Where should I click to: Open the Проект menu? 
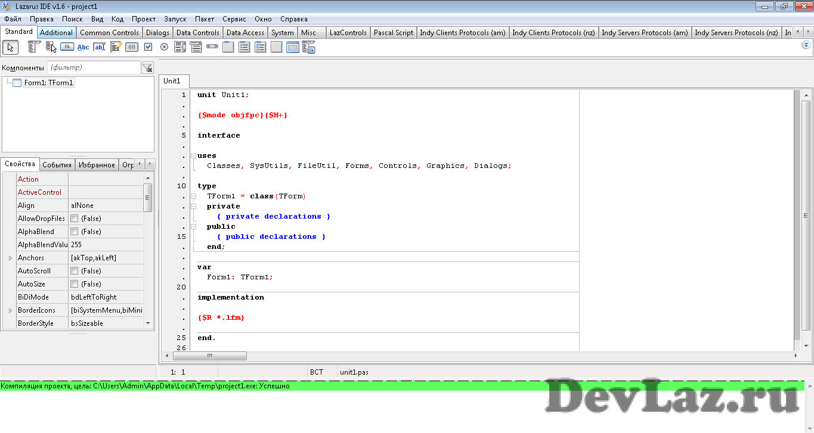click(x=143, y=19)
